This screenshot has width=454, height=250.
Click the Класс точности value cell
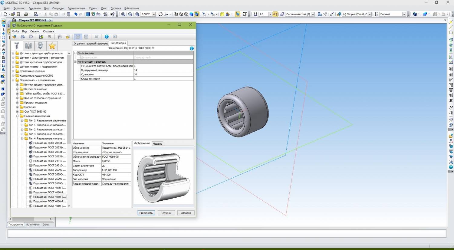pyautogui.click(x=163, y=79)
